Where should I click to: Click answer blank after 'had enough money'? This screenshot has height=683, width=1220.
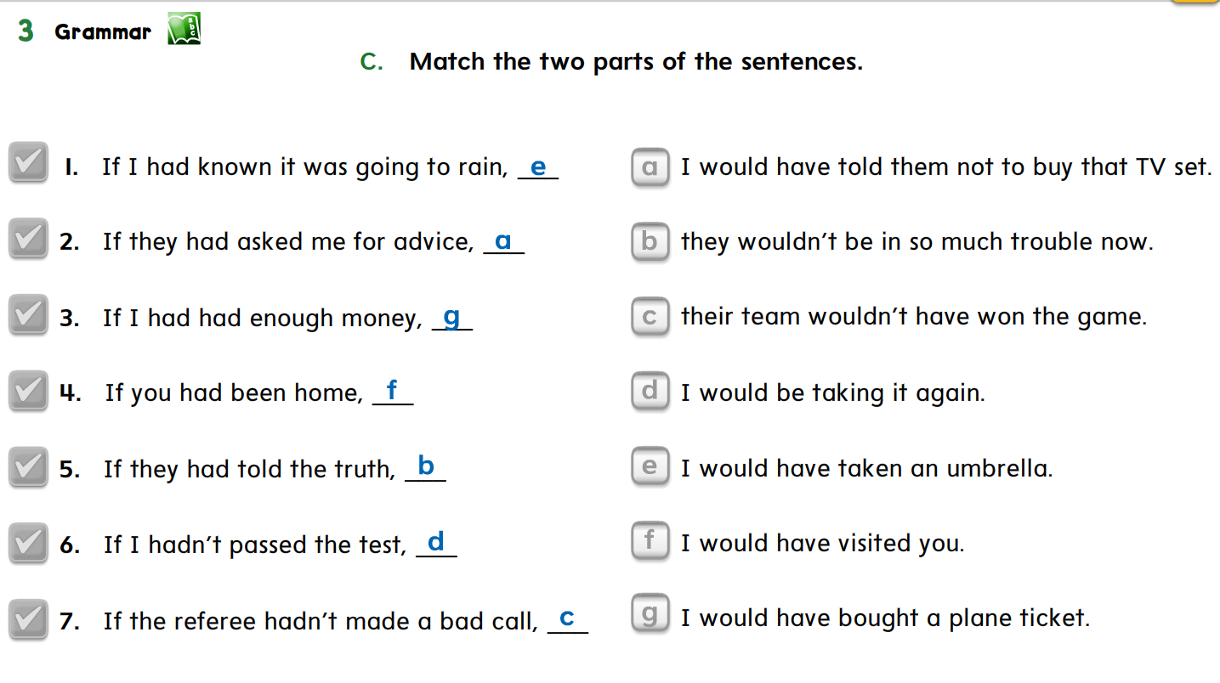coord(452,319)
